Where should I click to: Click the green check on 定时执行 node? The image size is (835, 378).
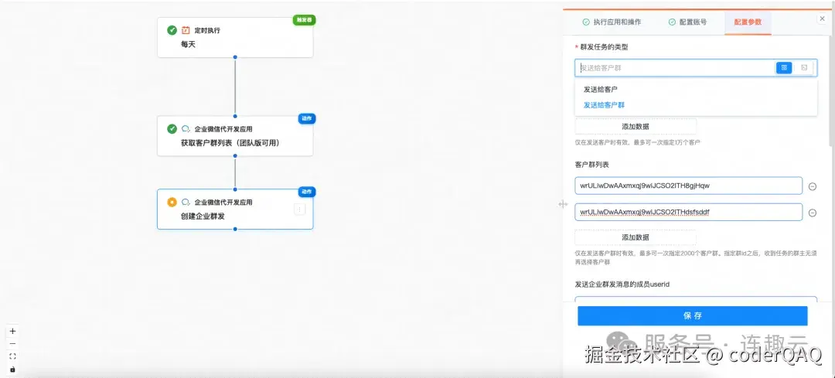(x=172, y=30)
